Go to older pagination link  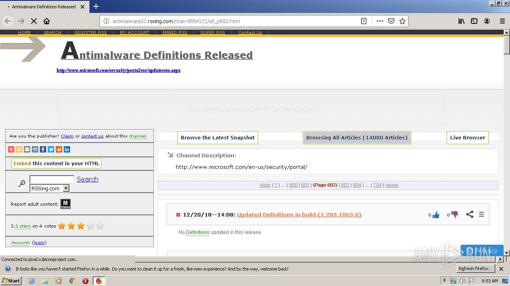click(x=265, y=185)
